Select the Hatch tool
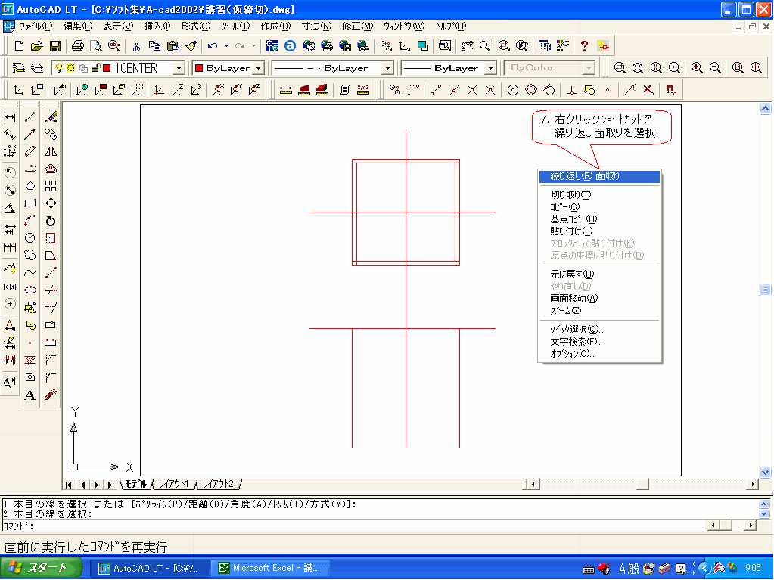The width and height of the screenshot is (774, 580). click(x=30, y=360)
